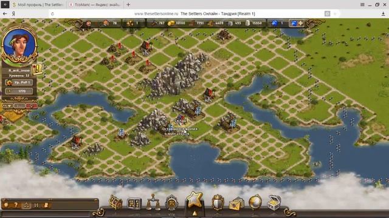Open a new browser tab with plus
The image size is (389, 218).
point(128,4)
